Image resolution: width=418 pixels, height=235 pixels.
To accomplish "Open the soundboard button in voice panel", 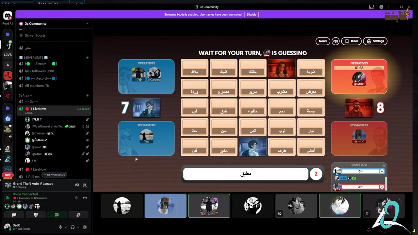I will tap(78, 215).
